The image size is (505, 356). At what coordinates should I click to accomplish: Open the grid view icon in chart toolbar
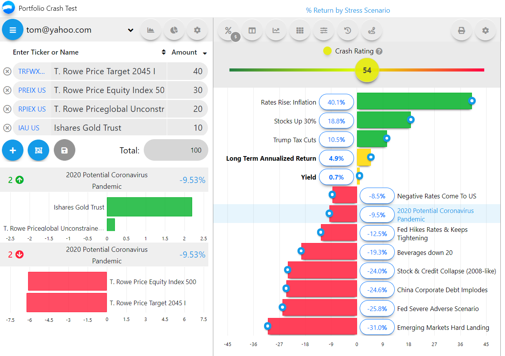[300, 30]
